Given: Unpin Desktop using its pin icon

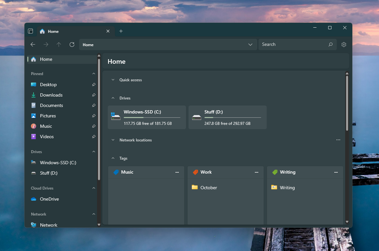Looking at the screenshot, I should click(x=94, y=85).
